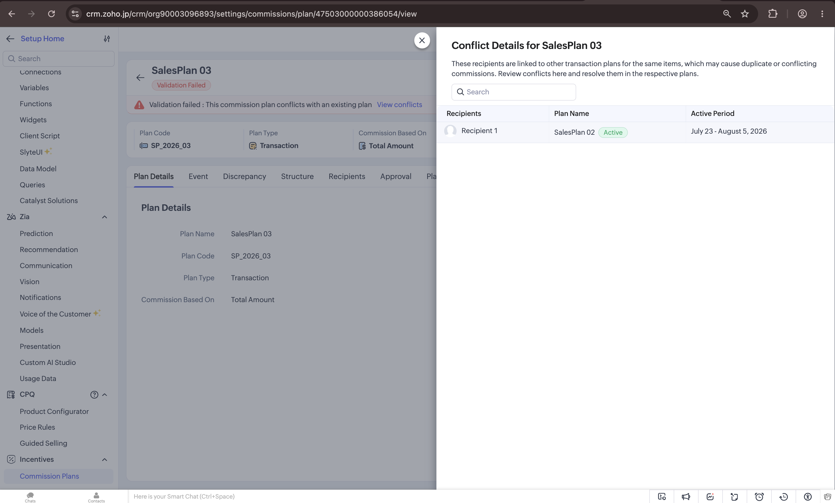
Task: Click the Recipient 1 avatar
Action: 450,131
